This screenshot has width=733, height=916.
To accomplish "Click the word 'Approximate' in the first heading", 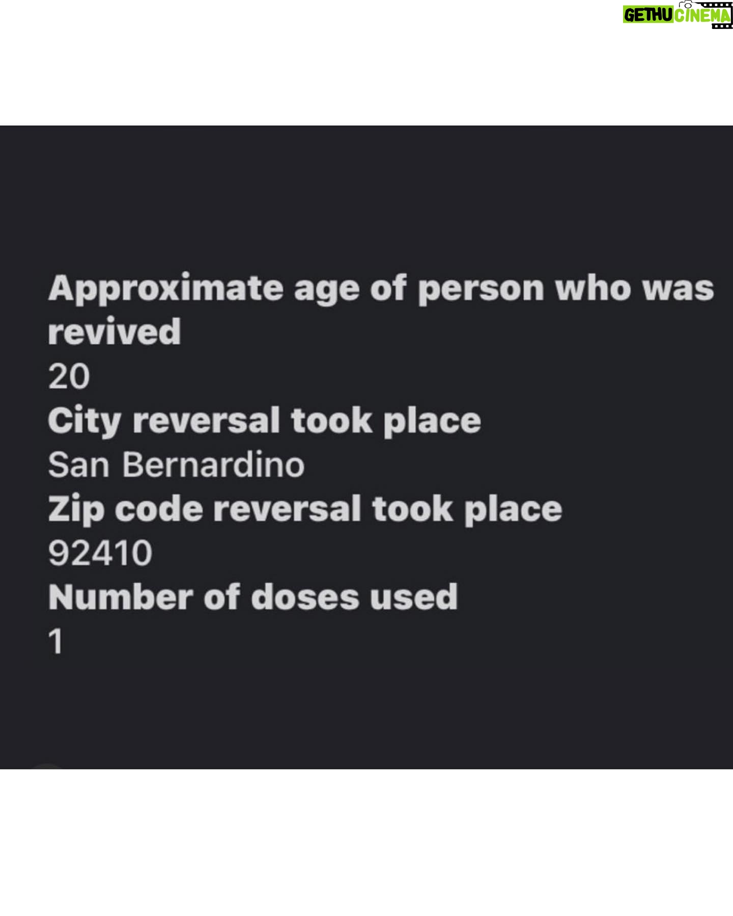I will pyautogui.click(x=166, y=290).
